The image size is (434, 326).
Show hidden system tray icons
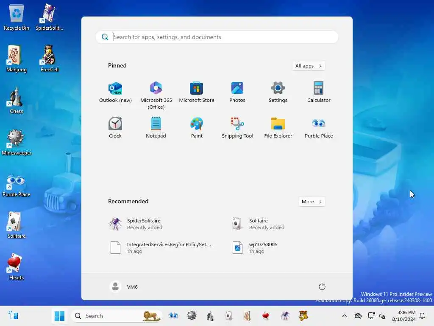click(344, 316)
